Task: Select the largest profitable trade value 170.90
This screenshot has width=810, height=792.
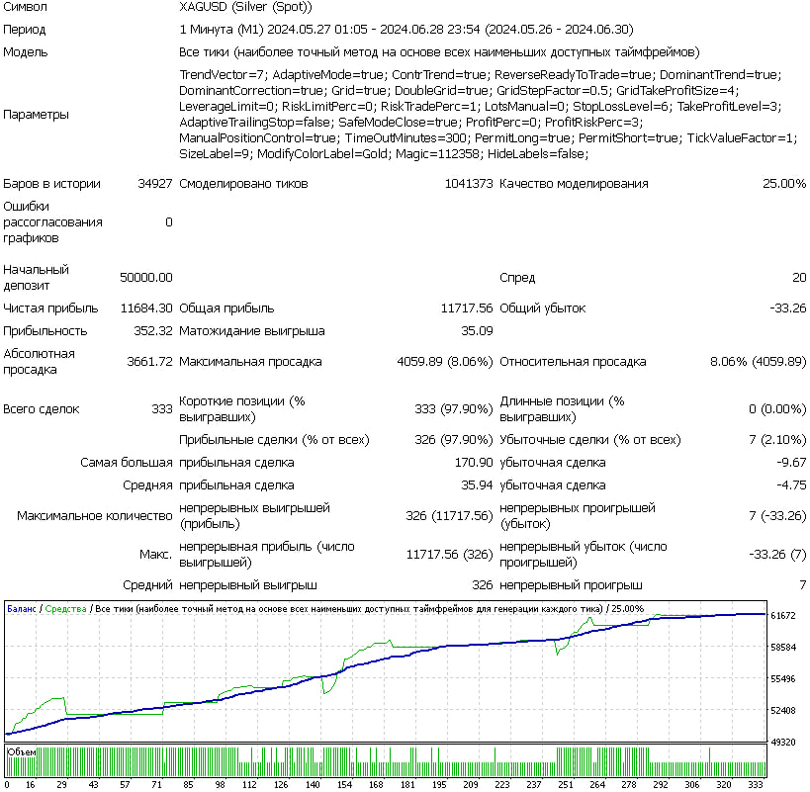Action: [x=473, y=462]
